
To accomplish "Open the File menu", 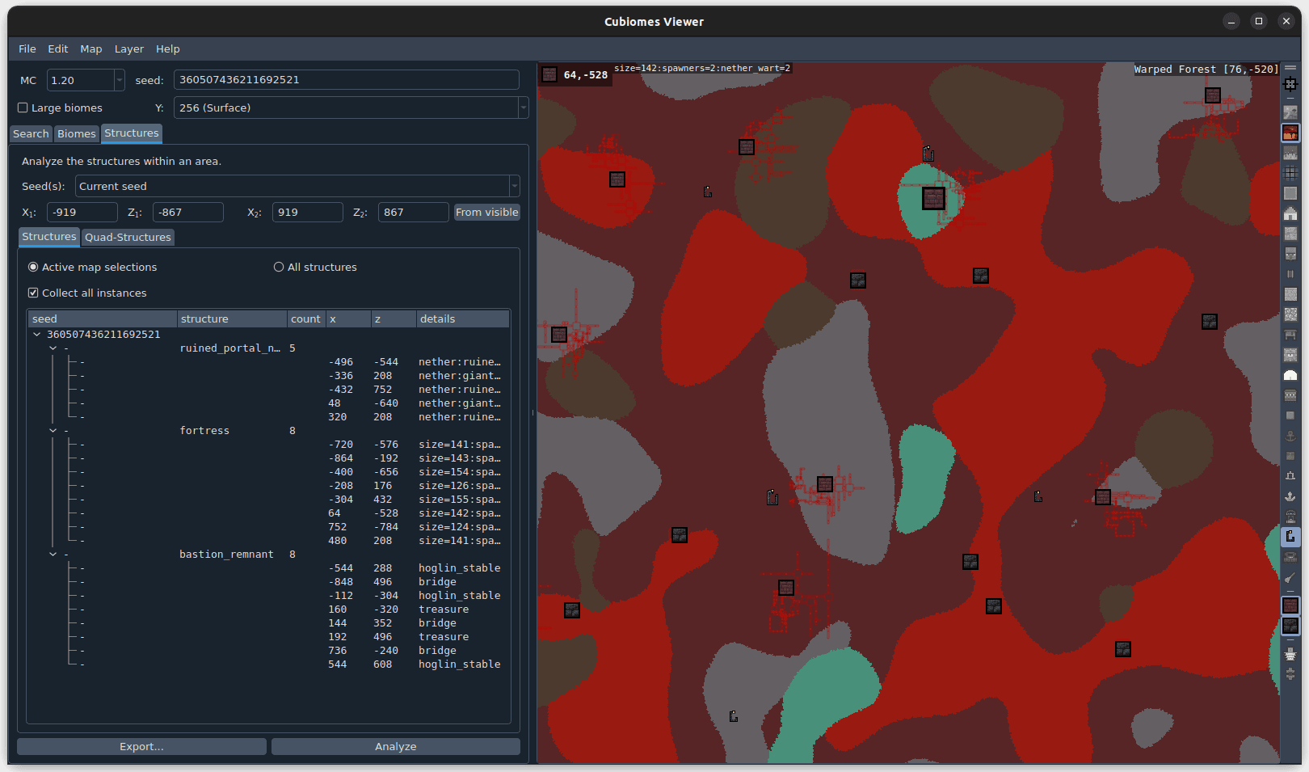I will pyautogui.click(x=27, y=49).
